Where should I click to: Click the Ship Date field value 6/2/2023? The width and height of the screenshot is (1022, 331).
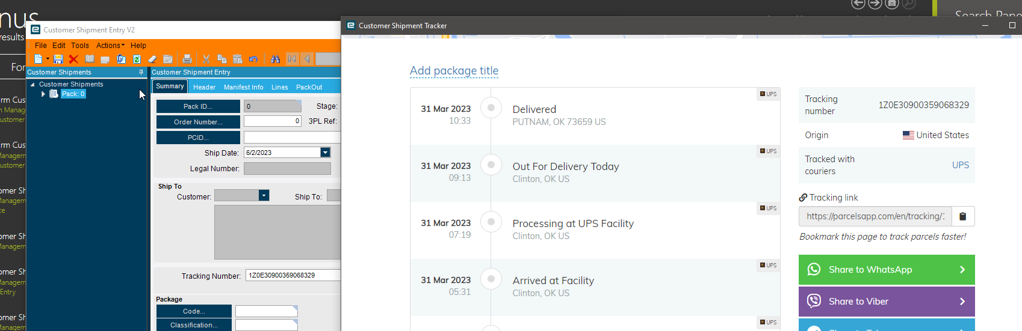click(259, 153)
